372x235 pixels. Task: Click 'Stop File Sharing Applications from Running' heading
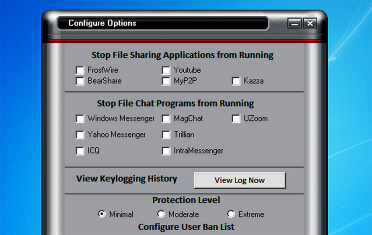[182, 55]
